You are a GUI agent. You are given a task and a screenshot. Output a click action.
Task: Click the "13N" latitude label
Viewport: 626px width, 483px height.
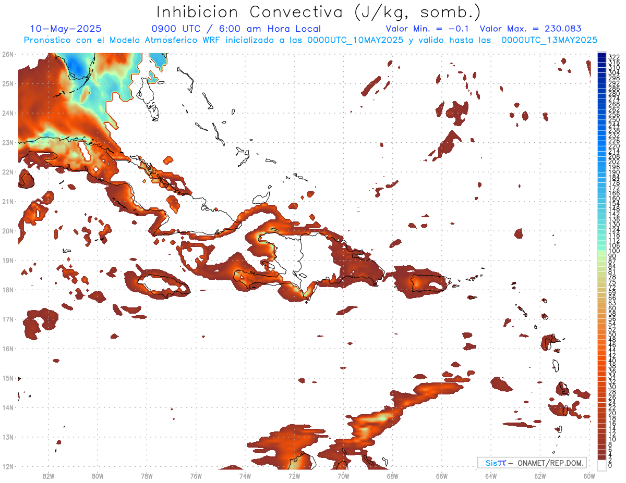pyautogui.click(x=7, y=437)
